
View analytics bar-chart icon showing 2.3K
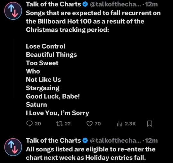coord(119,124)
